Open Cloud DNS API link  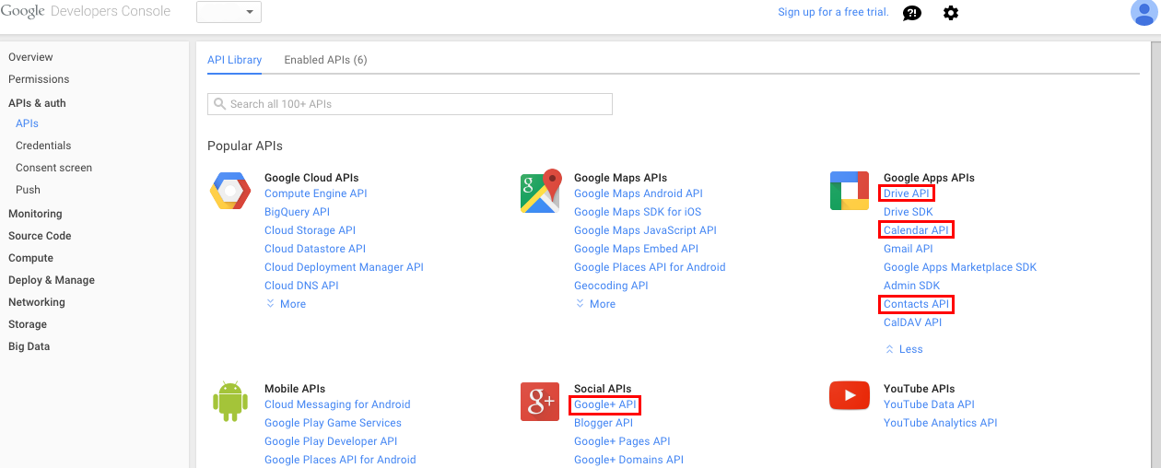coord(301,286)
